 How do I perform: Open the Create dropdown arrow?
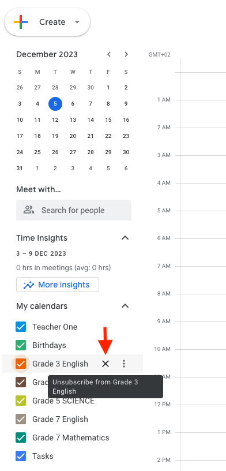point(77,22)
